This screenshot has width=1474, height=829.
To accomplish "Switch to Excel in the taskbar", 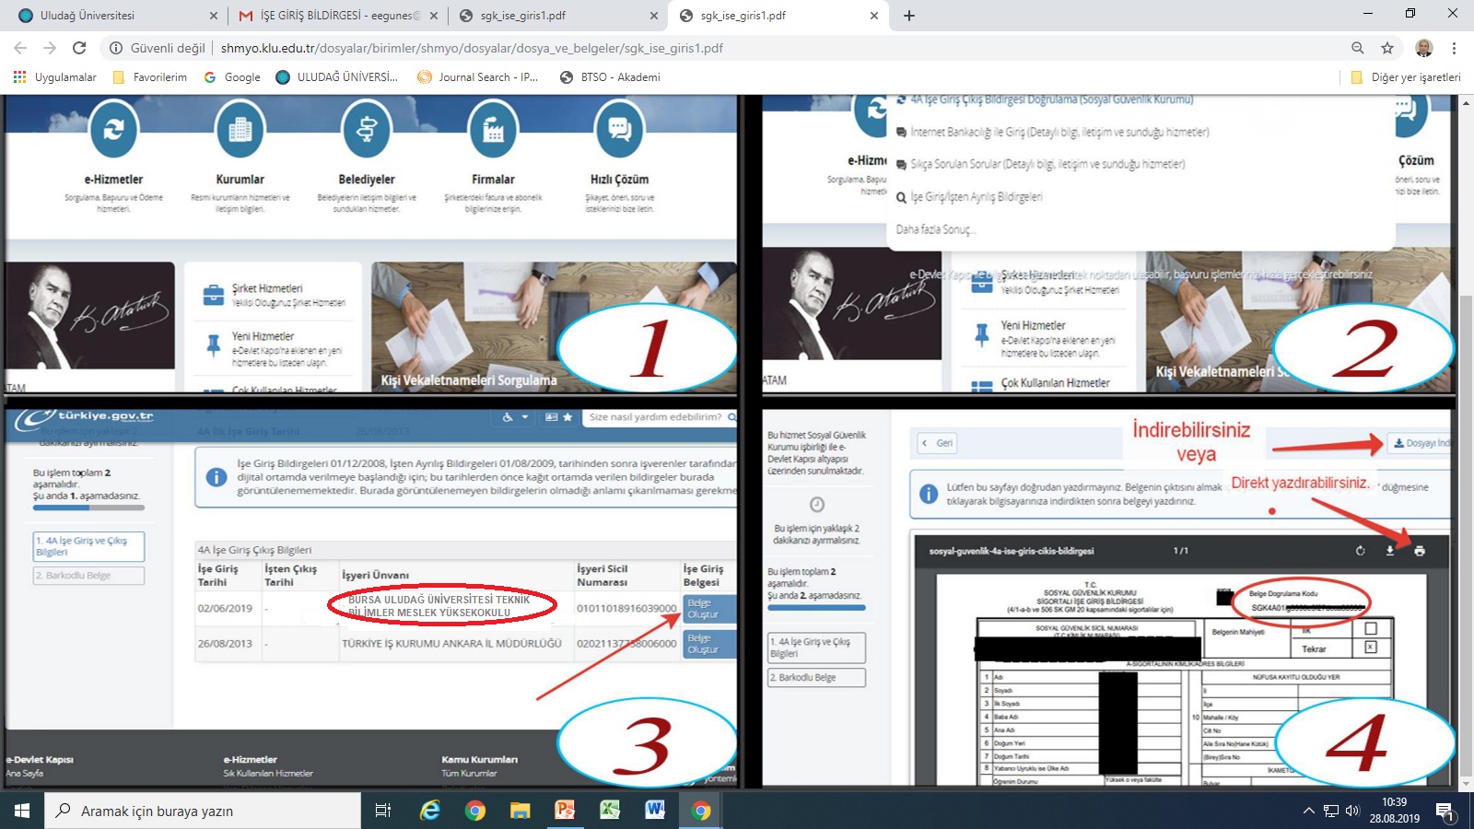I will pyautogui.click(x=610, y=811).
